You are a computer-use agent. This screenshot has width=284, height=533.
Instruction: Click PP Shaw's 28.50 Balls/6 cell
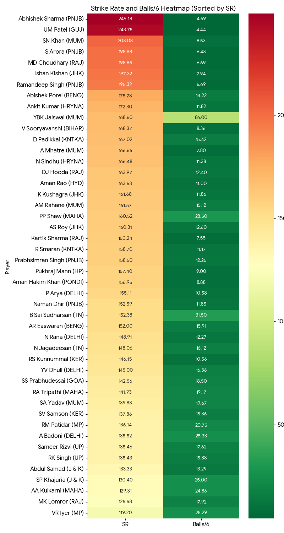201,216
